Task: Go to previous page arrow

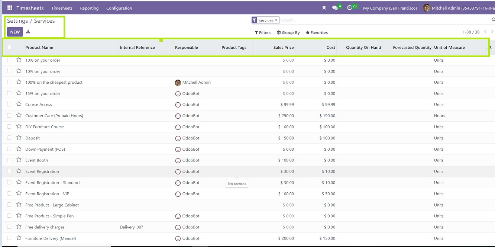Action: pos(485,32)
